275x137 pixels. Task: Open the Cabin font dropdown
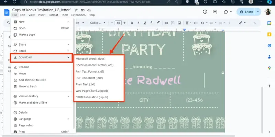98,23
